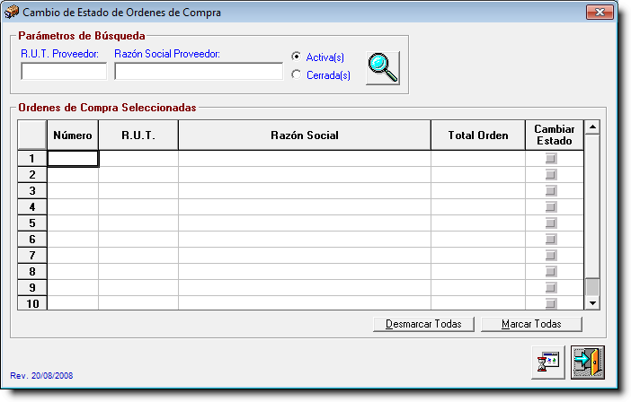Check Cambiar Estado box in row 3
The height and width of the screenshot is (402, 631).
tap(551, 190)
